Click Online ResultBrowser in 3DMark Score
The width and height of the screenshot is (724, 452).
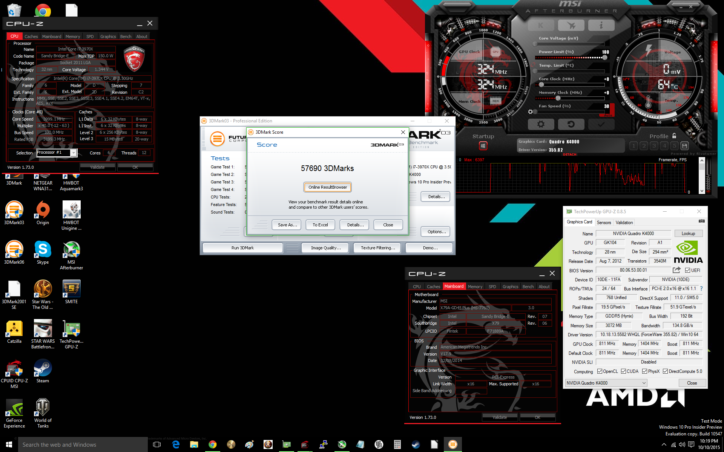(x=328, y=187)
